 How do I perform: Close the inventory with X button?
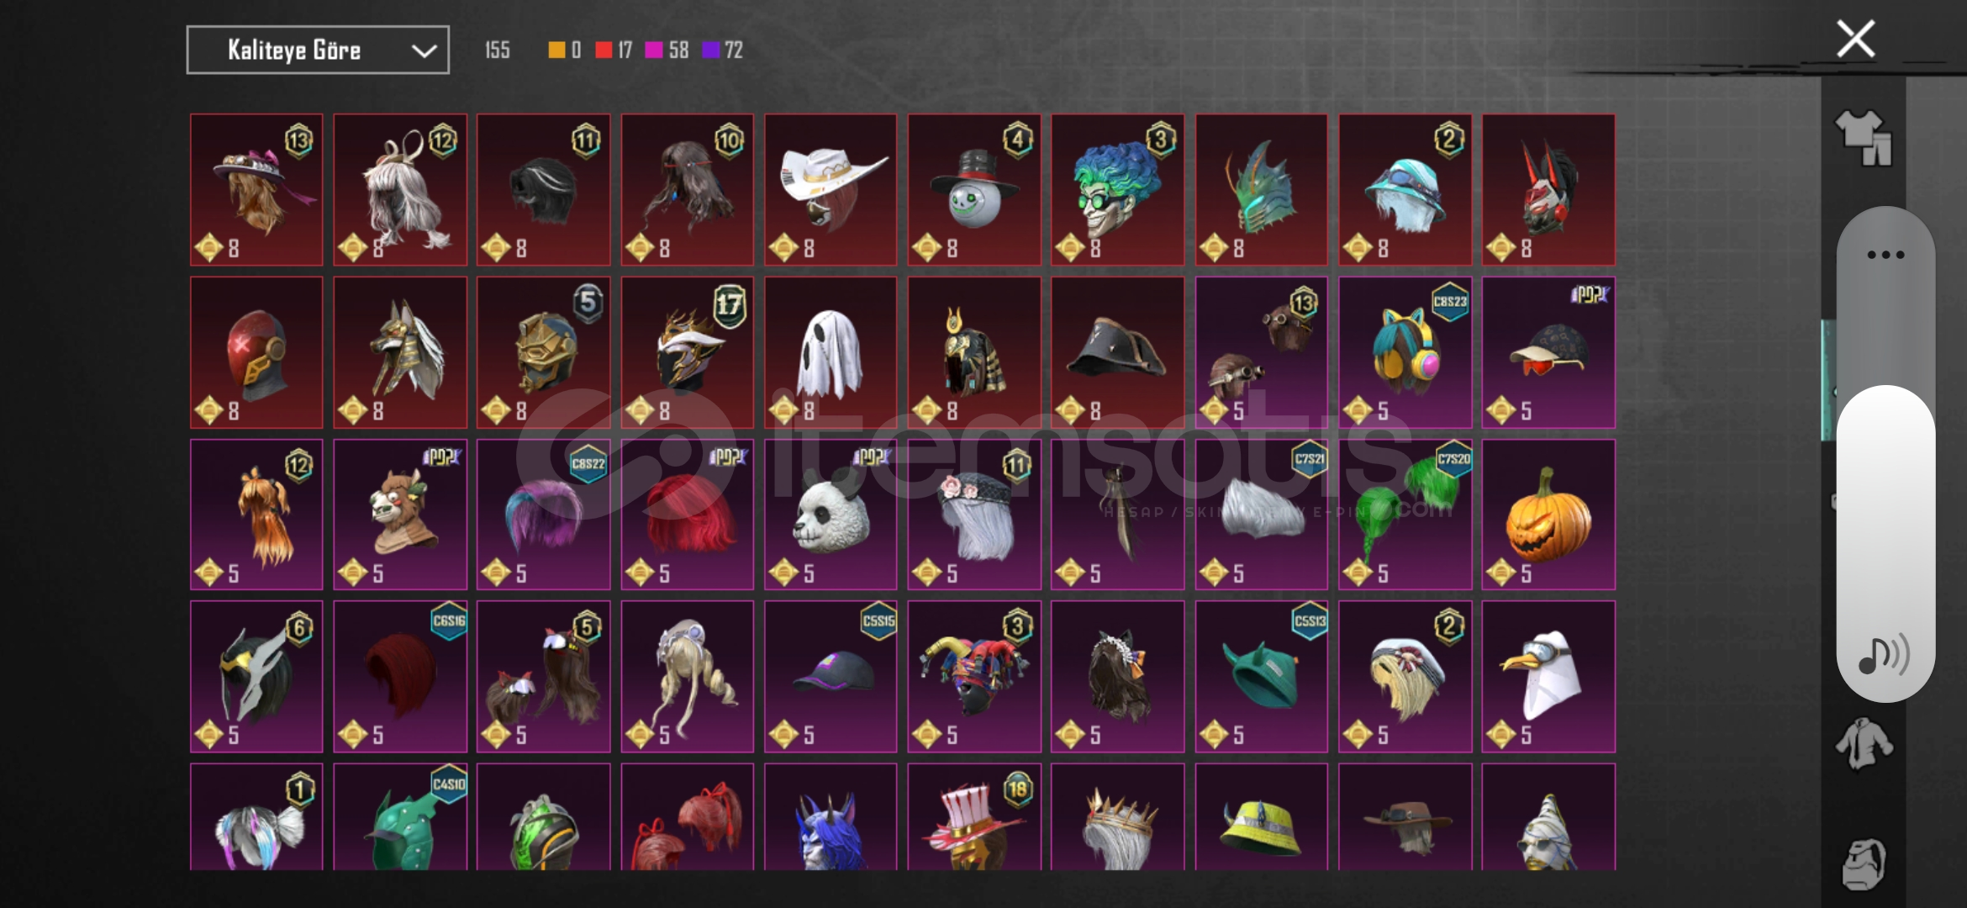coord(1856,39)
